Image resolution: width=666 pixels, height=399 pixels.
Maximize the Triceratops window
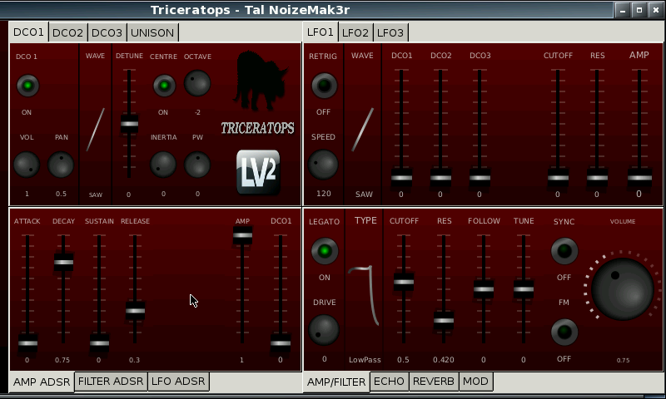coord(639,10)
